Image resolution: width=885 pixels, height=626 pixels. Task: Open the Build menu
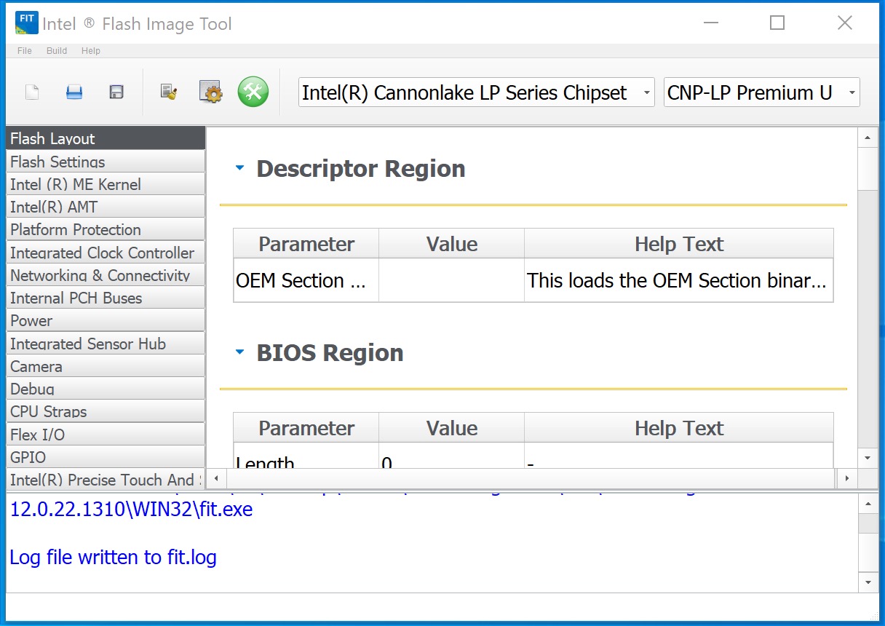point(57,51)
